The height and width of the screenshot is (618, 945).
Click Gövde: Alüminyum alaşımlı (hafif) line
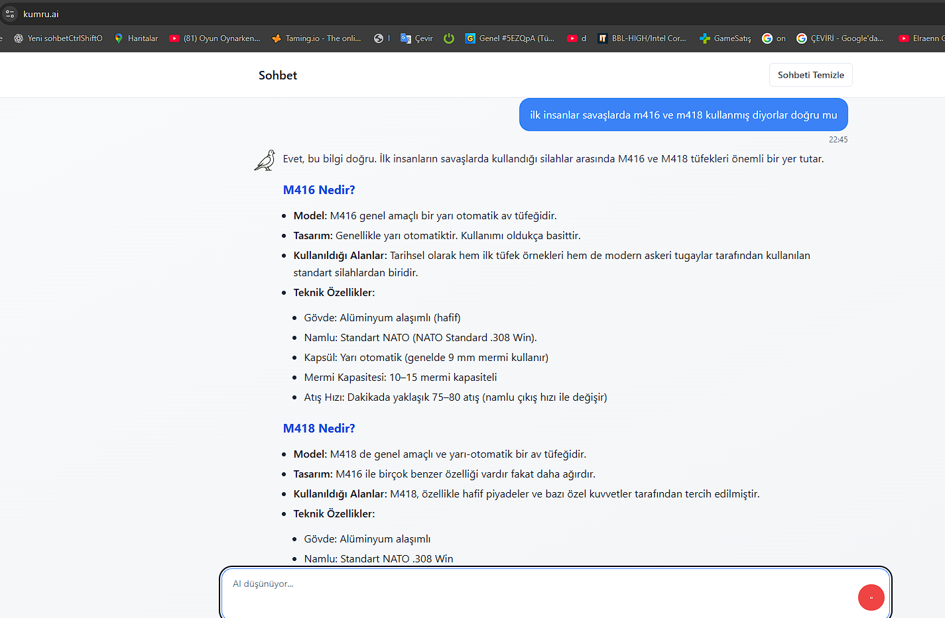click(382, 318)
